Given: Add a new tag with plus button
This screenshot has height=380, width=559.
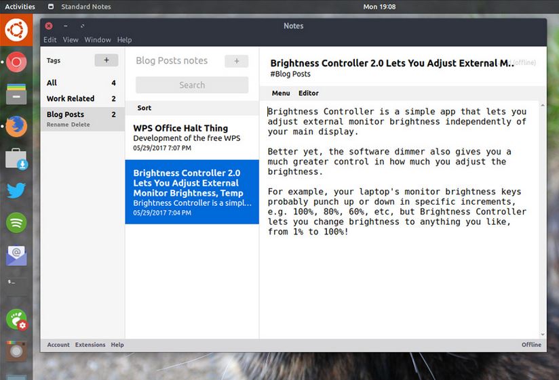Looking at the screenshot, I should point(106,60).
